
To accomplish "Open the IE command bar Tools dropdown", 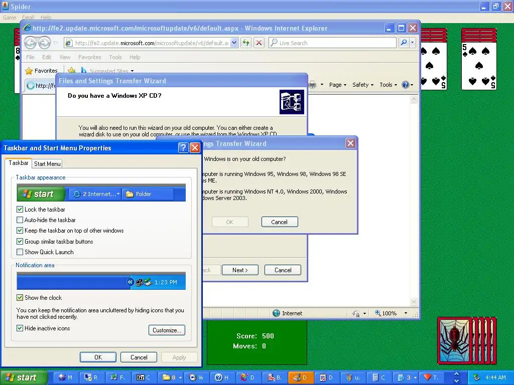I will [388, 85].
